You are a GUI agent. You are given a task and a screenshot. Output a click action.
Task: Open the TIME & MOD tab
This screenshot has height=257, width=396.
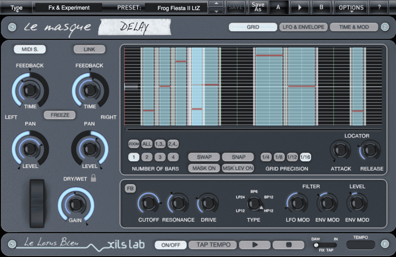coord(353,27)
